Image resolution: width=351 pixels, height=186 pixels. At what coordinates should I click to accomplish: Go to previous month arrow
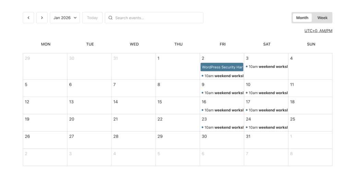pyautogui.click(x=28, y=18)
